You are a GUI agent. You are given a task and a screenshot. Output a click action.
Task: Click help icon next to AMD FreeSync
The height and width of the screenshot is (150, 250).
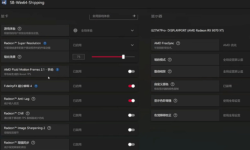coord(178,43)
